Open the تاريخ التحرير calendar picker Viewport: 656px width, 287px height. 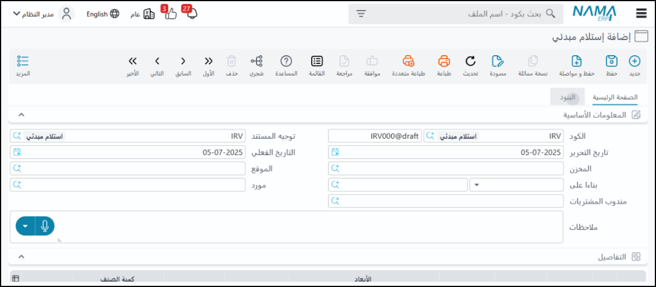pyautogui.click(x=335, y=152)
